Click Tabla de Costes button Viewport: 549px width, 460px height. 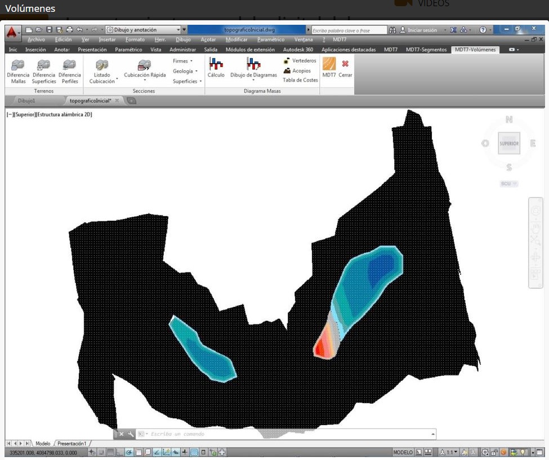(x=300, y=80)
